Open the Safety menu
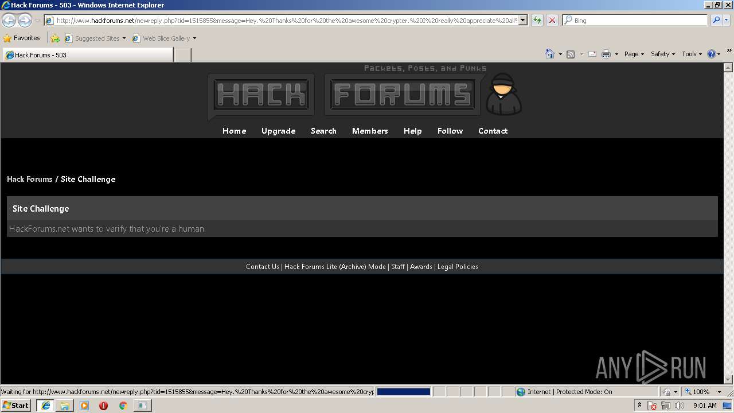Screen dimensions: 734x413 coord(662,54)
